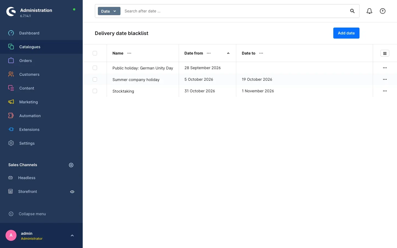397x248 pixels.
Task: Focus the Search after date field
Action: [234, 11]
